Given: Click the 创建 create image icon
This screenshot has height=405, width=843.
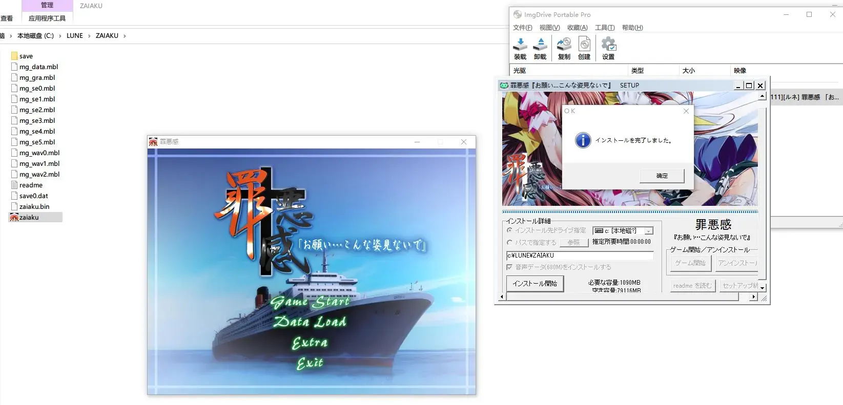Looking at the screenshot, I should (x=584, y=44).
